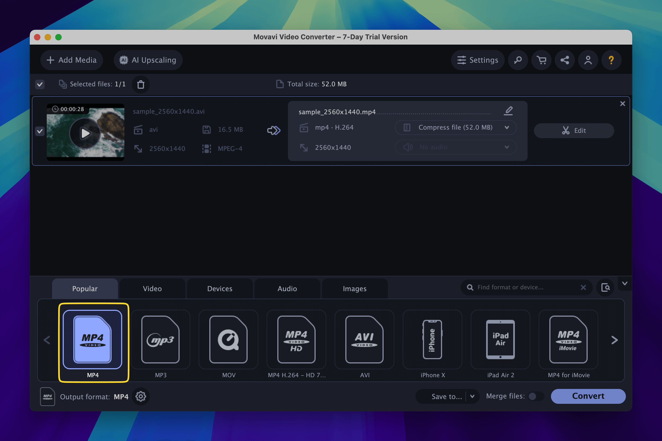Screen dimensions: 662x441
Task: Open the help question mark icon
Action: click(611, 60)
